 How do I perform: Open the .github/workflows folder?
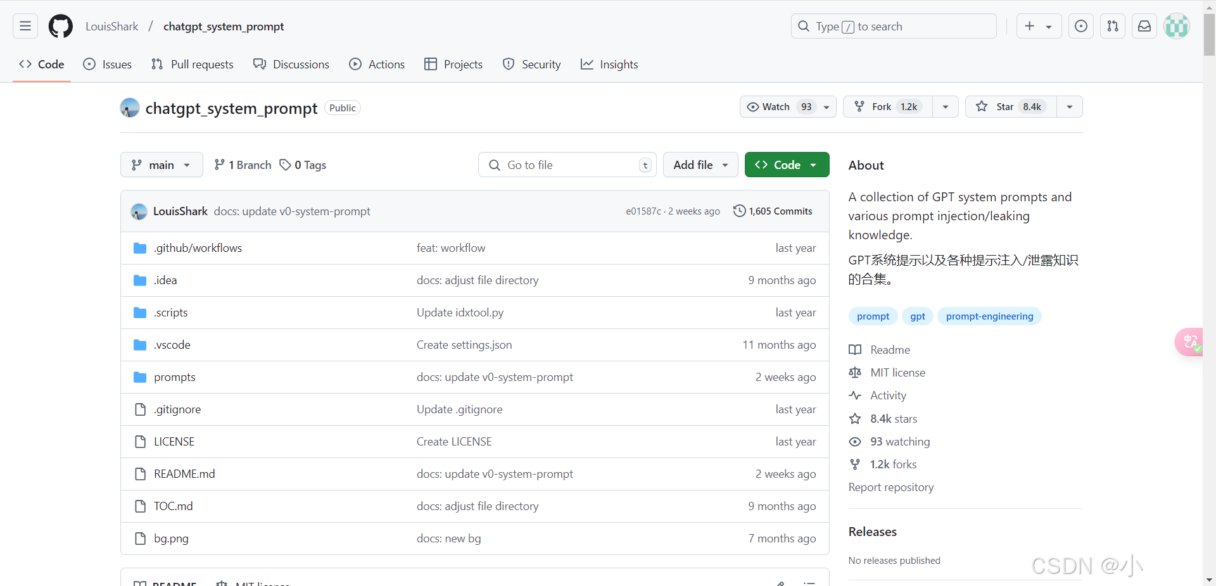pyautogui.click(x=198, y=248)
